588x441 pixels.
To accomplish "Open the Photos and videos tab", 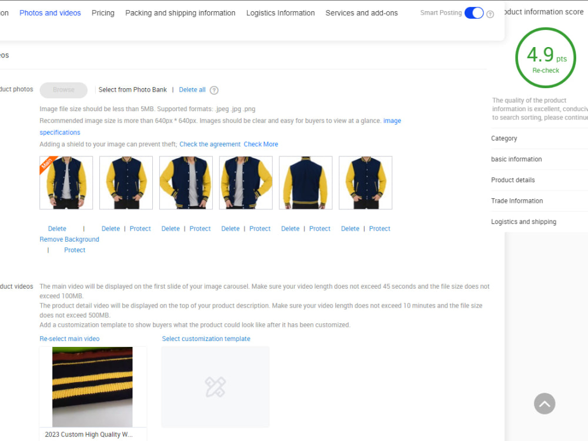I will (x=50, y=13).
